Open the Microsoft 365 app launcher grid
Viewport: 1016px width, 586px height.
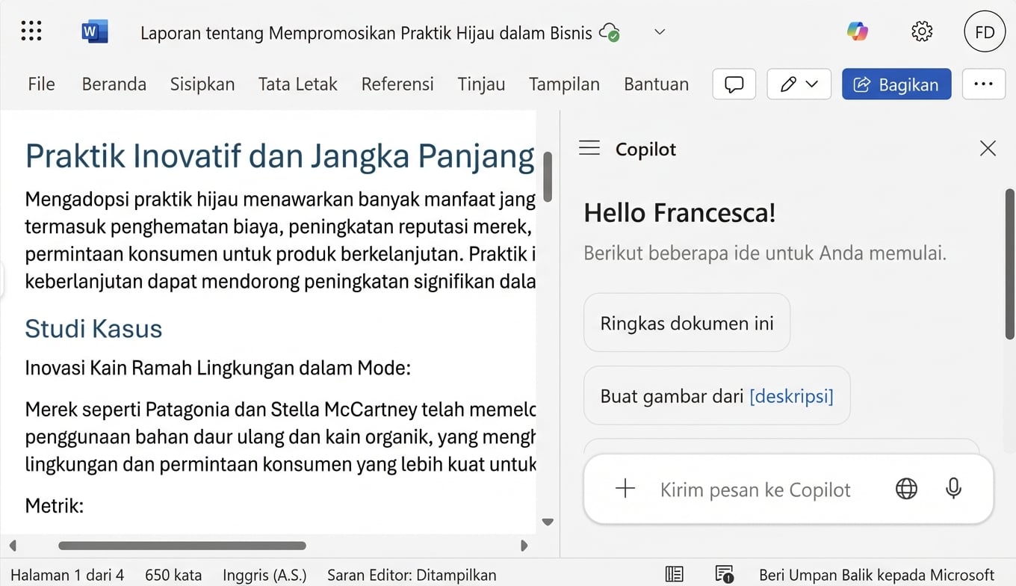pos(31,31)
